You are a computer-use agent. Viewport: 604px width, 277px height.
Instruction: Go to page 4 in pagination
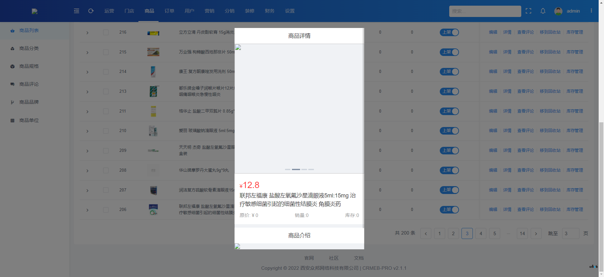(x=481, y=234)
